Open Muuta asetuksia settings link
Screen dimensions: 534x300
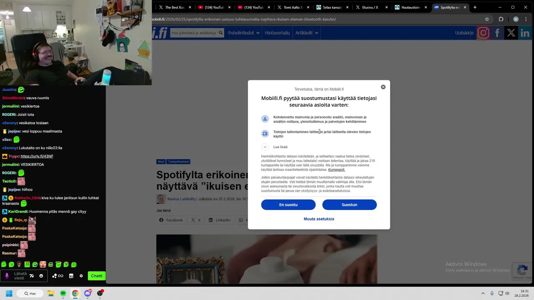(319, 219)
